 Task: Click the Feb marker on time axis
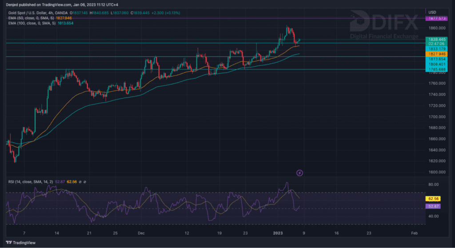pos(414,233)
